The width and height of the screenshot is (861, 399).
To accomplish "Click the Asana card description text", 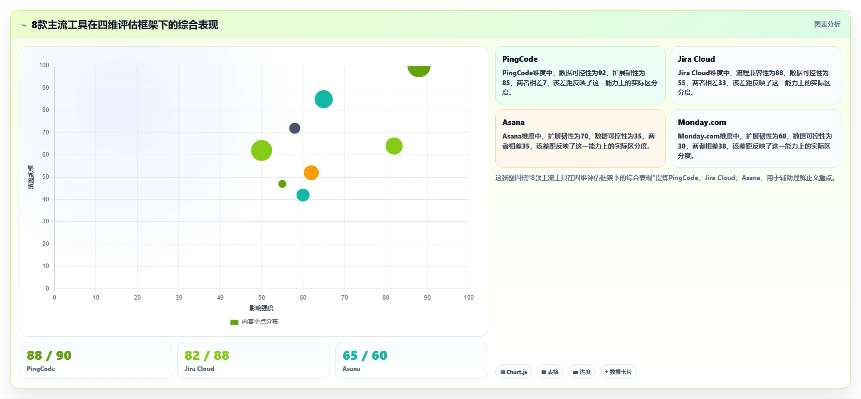I will tap(579, 141).
